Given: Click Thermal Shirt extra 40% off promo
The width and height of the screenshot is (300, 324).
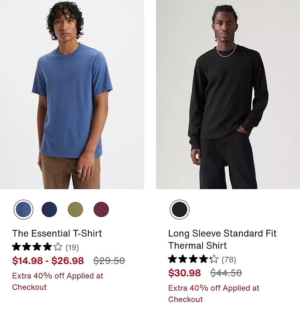Looking at the screenshot, I should pos(214,293).
